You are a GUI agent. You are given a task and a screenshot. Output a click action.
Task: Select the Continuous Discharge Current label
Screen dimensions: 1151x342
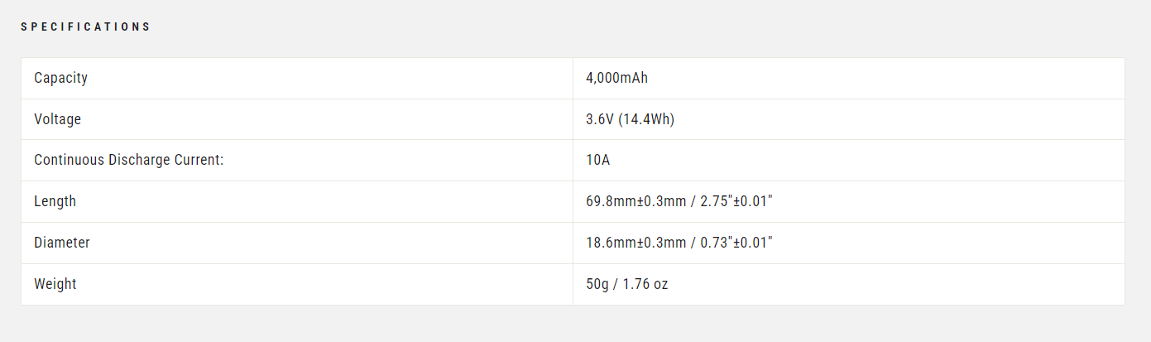tap(129, 160)
